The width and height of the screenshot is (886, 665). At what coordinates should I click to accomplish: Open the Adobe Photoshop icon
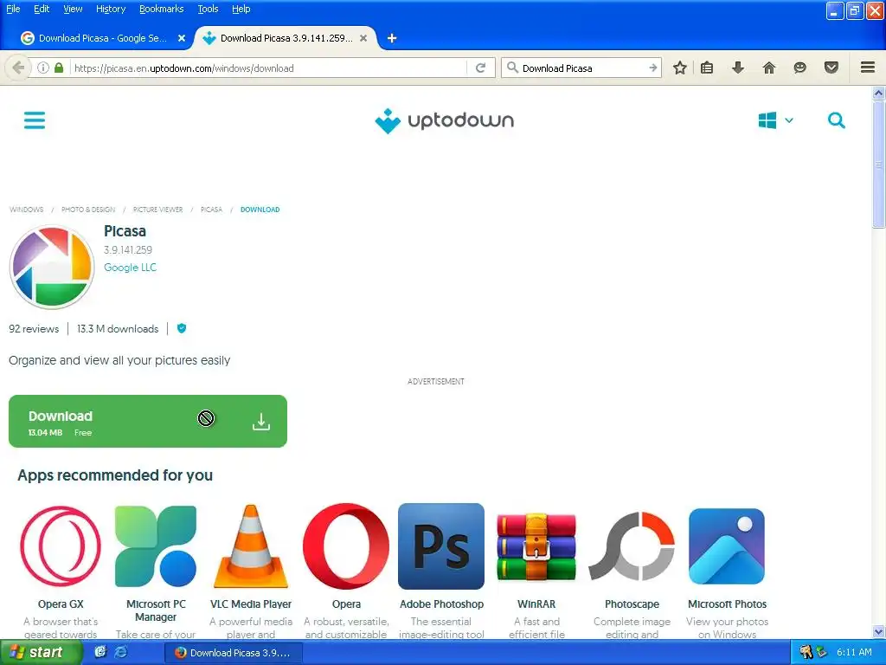(x=441, y=546)
